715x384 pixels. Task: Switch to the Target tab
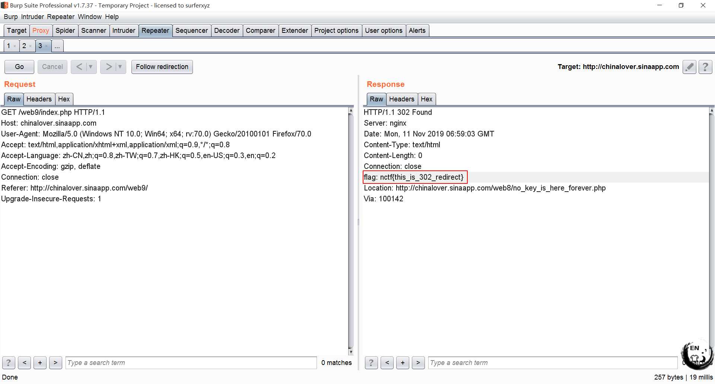pos(17,31)
